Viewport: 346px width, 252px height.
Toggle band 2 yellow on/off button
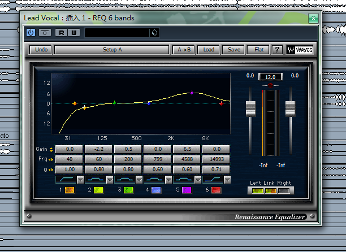point(98,190)
